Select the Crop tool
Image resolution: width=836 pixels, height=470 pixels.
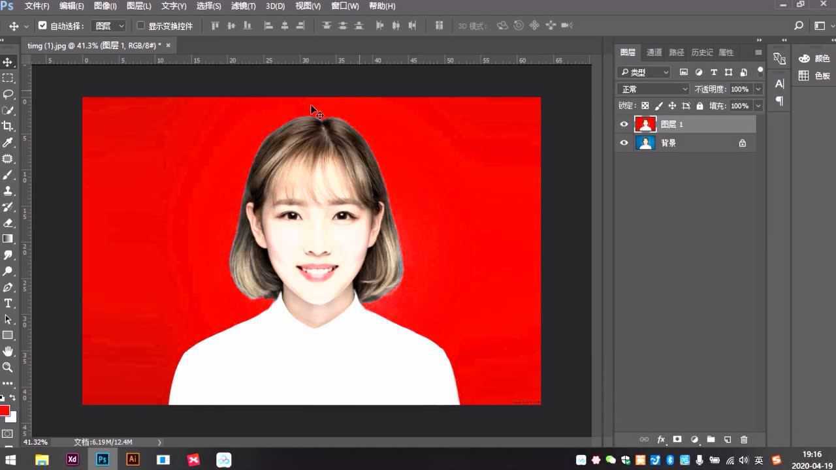coord(8,126)
